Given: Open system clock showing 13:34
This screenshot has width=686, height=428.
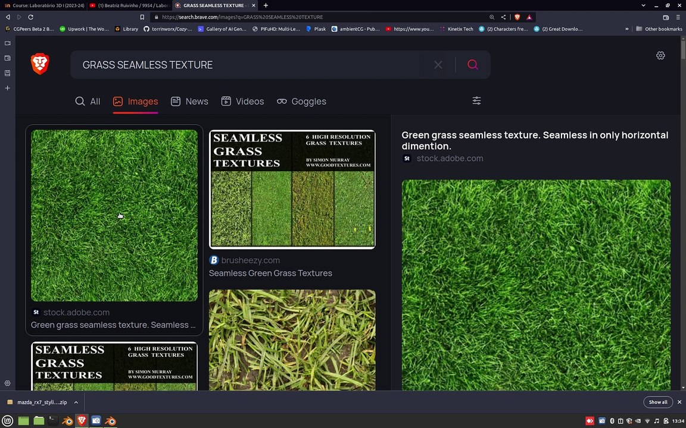Looking at the screenshot, I should 678,421.
